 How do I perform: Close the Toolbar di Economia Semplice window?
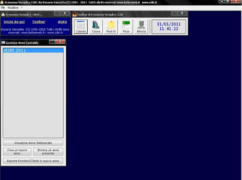(182, 13)
